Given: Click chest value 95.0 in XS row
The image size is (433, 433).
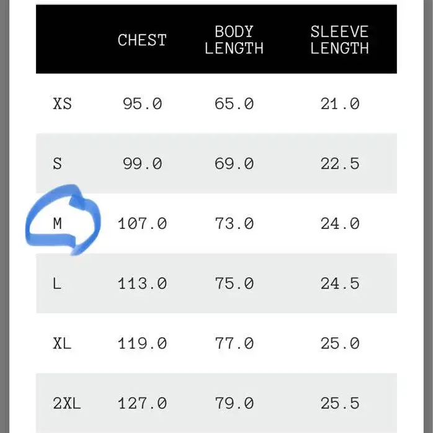Looking at the screenshot, I should pyautogui.click(x=142, y=104).
